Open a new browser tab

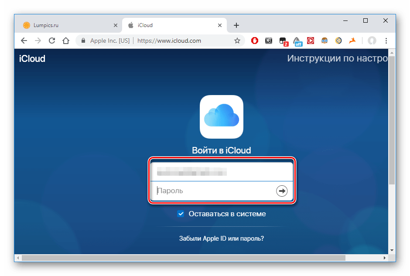[236, 25]
